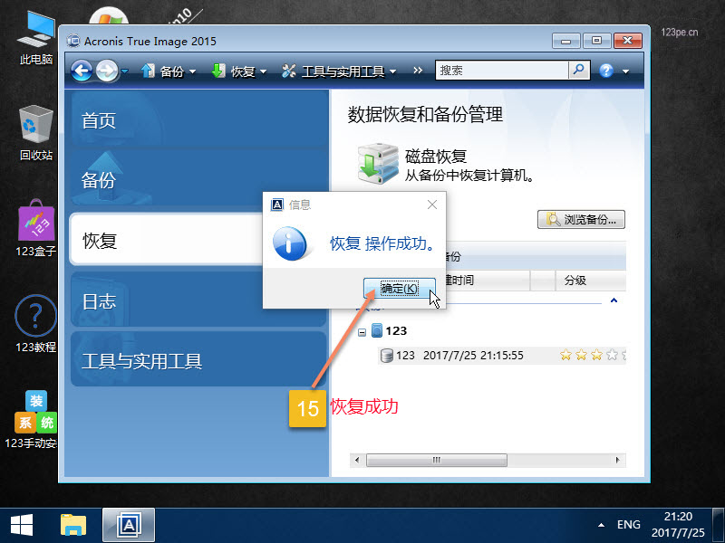This screenshot has height=543, width=725.
Task: Open the blue info dialog icon
Action: click(291, 242)
